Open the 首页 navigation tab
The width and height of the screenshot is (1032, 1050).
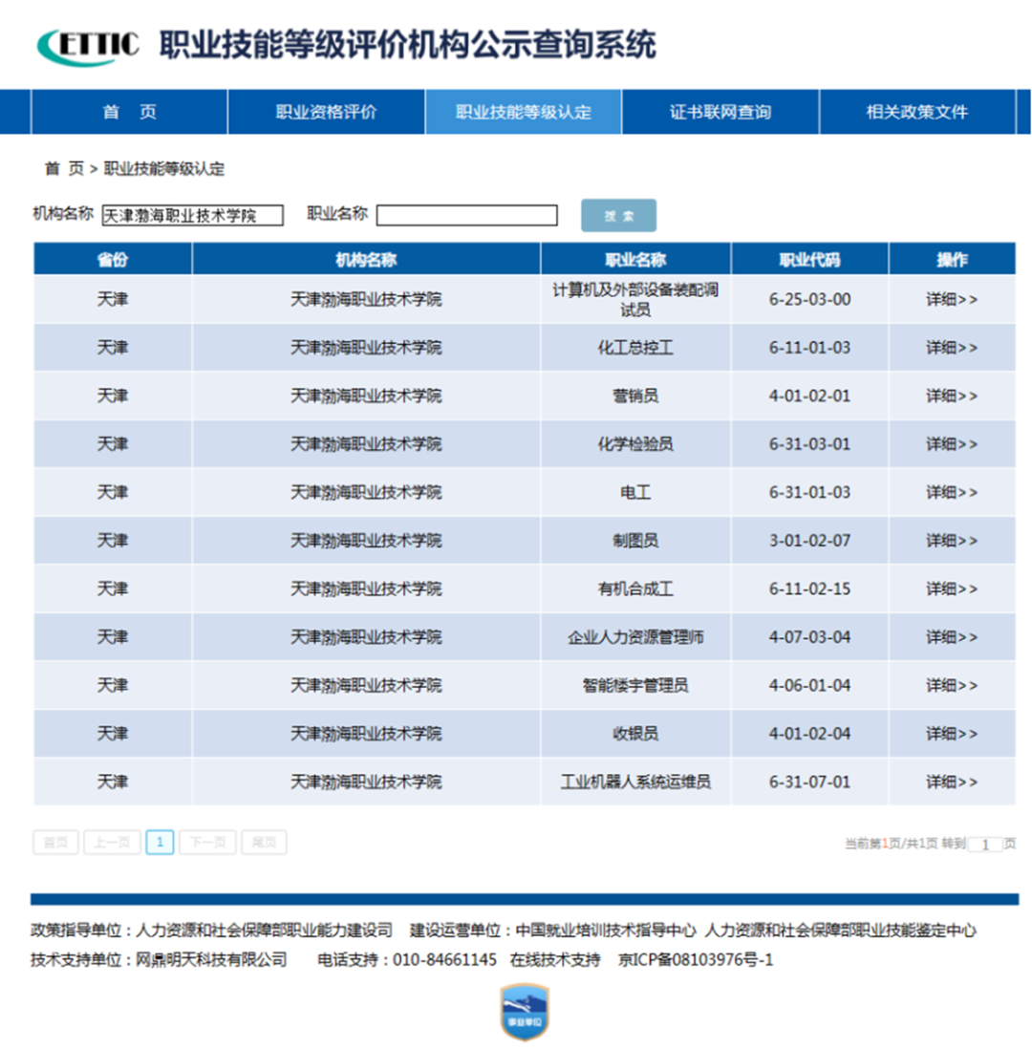[x=129, y=112]
